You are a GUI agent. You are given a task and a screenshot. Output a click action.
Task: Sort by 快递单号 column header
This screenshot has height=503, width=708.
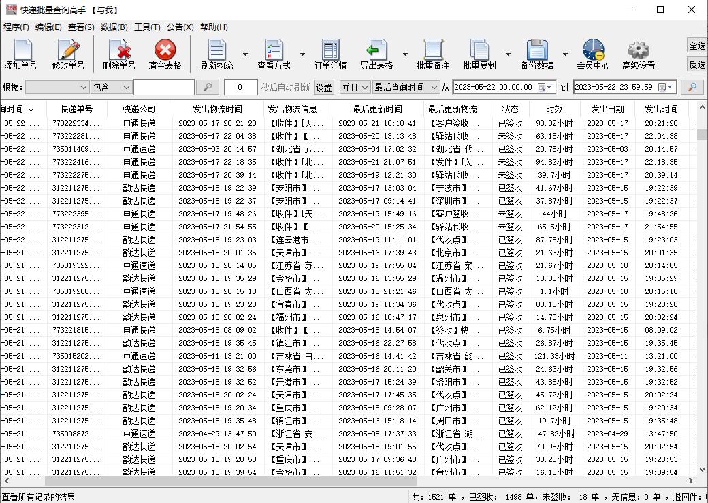coord(76,109)
